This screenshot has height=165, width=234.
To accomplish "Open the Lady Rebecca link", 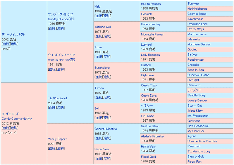I will click(x=150, y=55).
